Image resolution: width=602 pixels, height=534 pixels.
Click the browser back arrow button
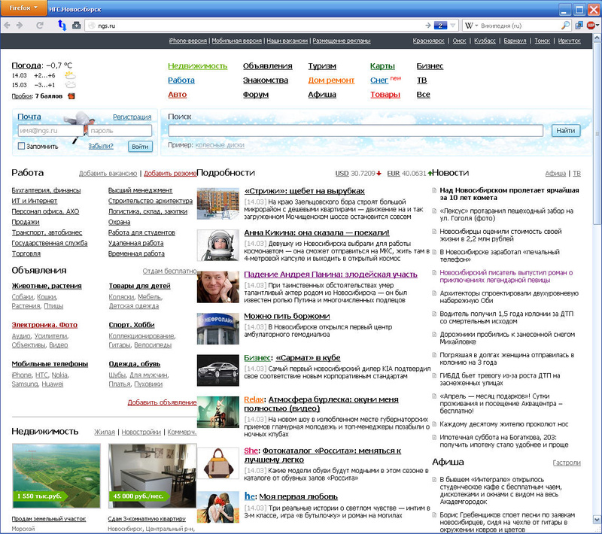(x=8, y=26)
